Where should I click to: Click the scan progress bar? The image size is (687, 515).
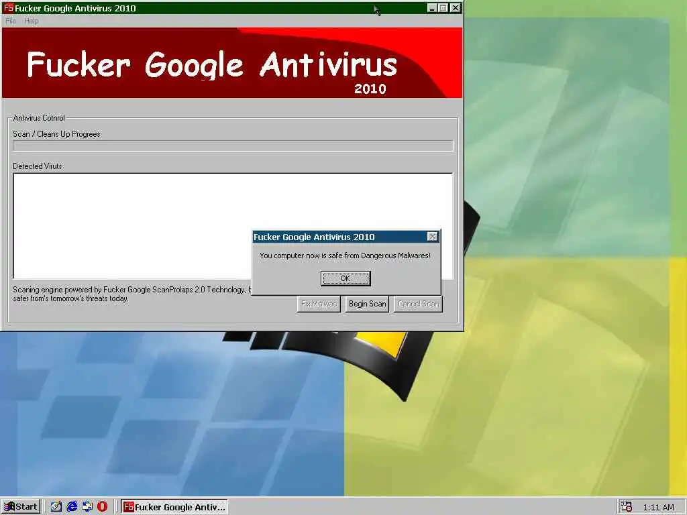(x=233, y=146)
